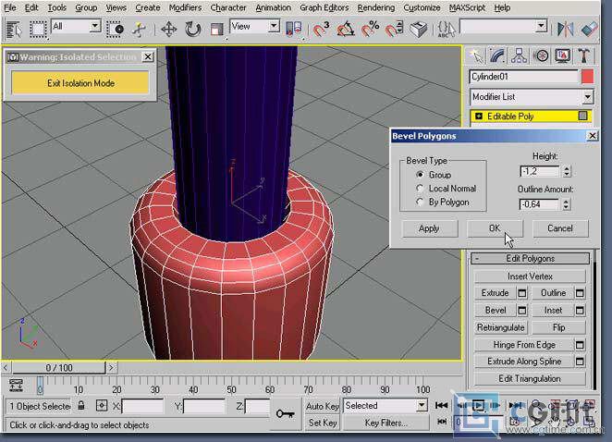612x442 pixels.
Task: Open the Mirror tool in toolbar
Action: pyautogui.click(x=565, y=29)
